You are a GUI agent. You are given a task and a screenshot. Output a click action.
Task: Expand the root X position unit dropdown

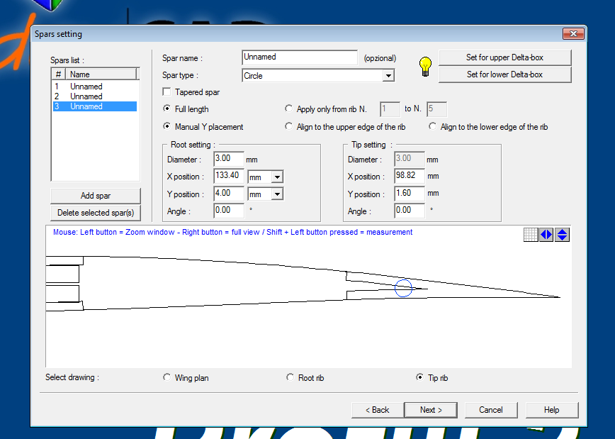pyautogui.click(x=277, y=177)
